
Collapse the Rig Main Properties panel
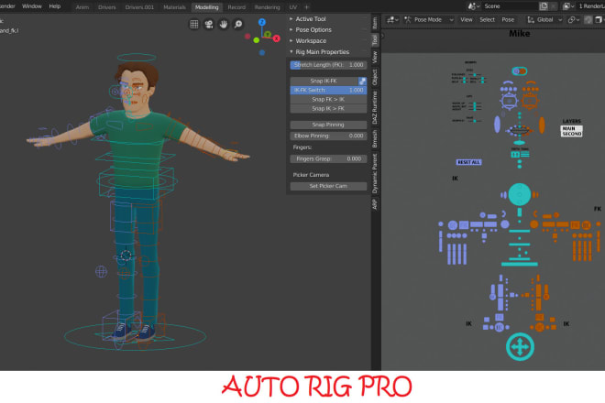[322, 52]
